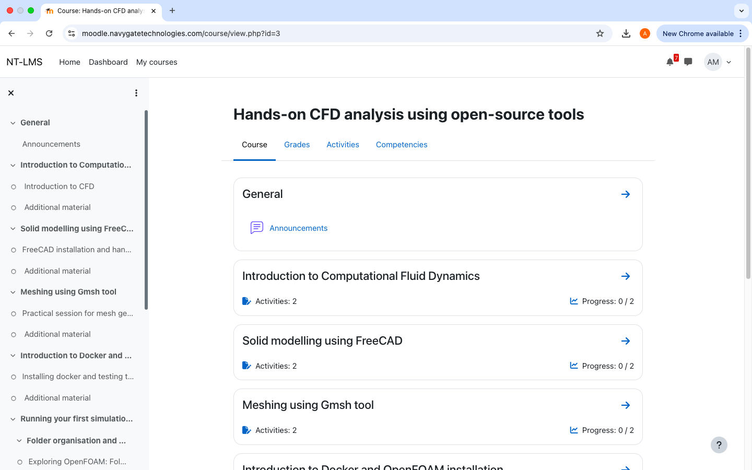The image size is (752, 470).
Task: Collapse the General section chevron in the sidebar
Action: coord(12,122)
